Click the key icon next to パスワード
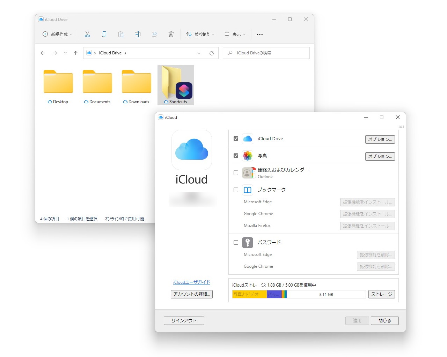 (248, 242)
